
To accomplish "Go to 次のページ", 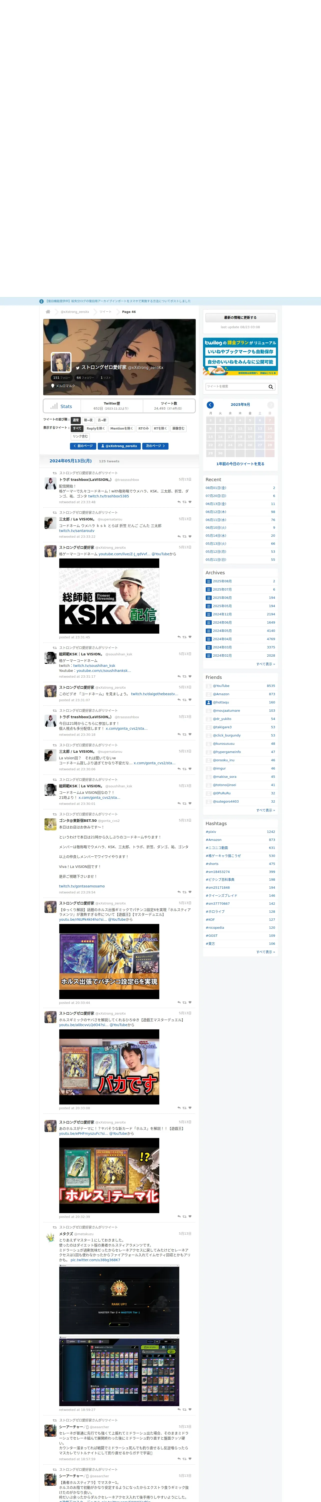I will pos(155,446).
